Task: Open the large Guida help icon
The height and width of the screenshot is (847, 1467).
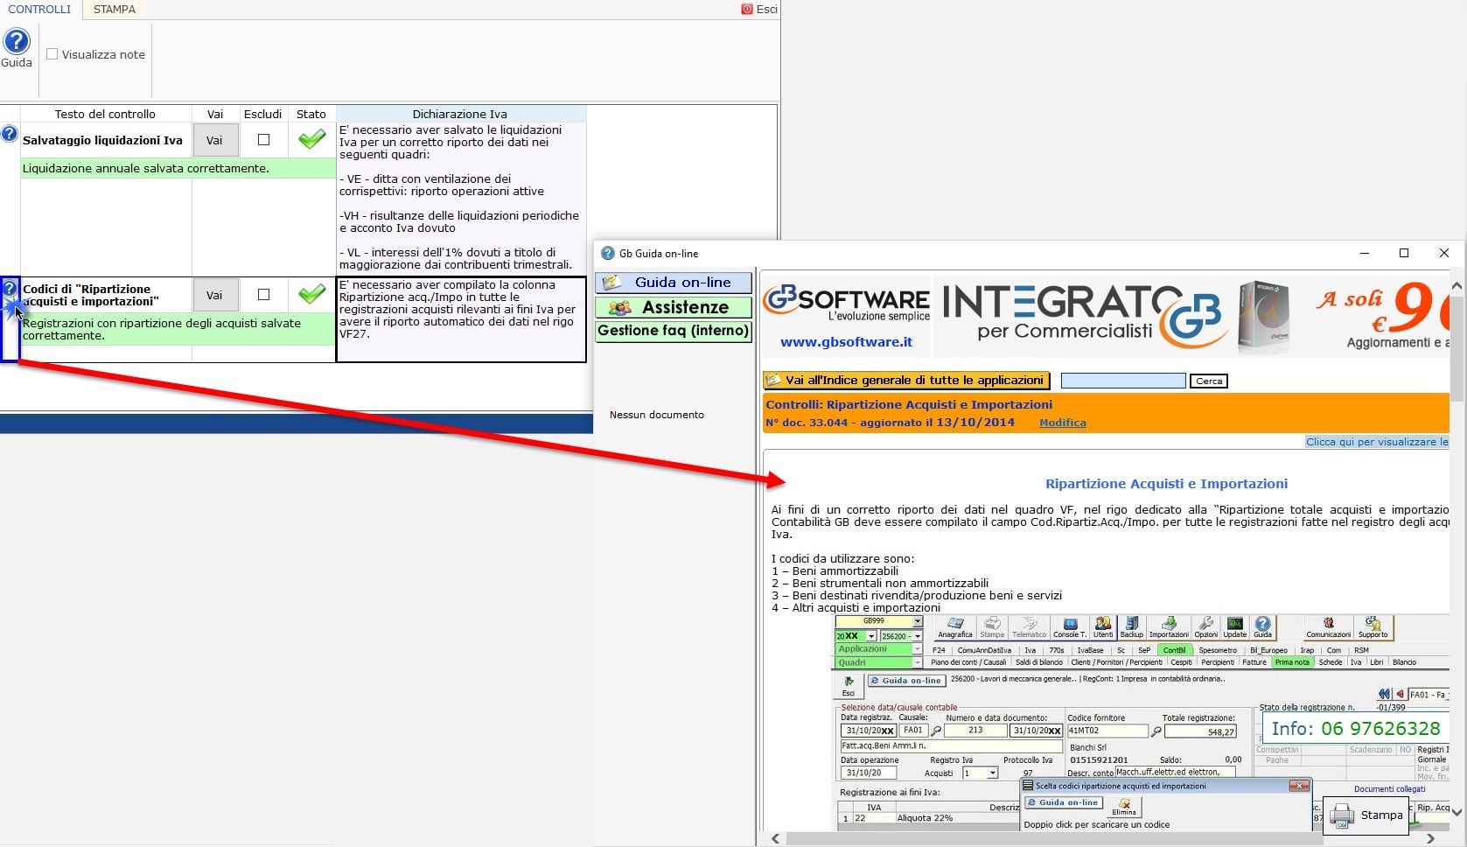Action: pyautogui.click(x=16, y=42)
